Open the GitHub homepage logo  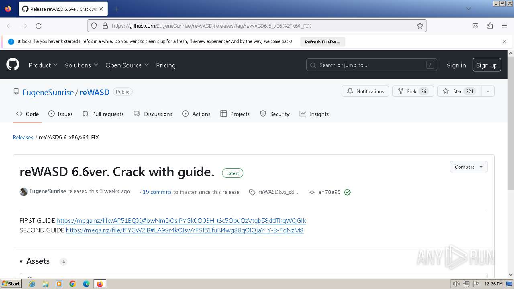[x=13, y=65]
